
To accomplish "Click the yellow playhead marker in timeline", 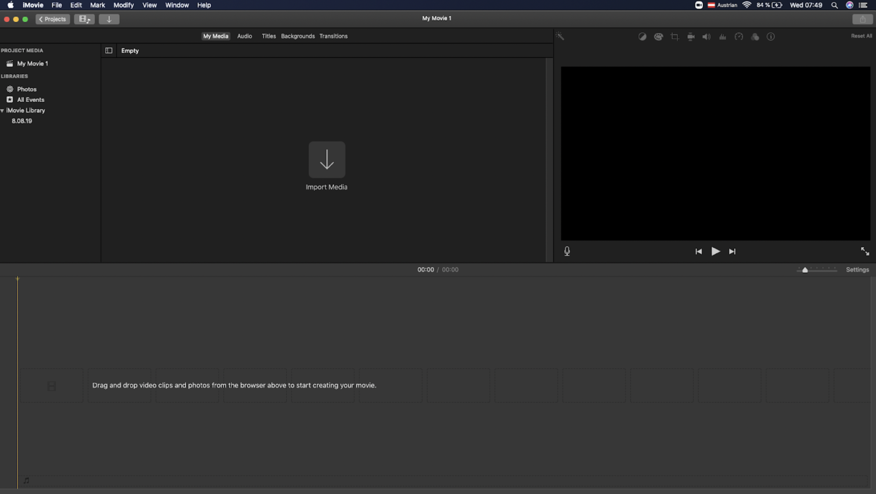I will (x=17, y=279).
